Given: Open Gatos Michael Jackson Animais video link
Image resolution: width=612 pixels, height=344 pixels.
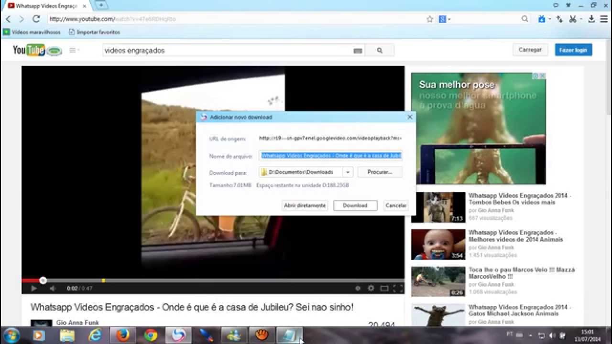Looking at the screenshot, I should click(520, 311).
